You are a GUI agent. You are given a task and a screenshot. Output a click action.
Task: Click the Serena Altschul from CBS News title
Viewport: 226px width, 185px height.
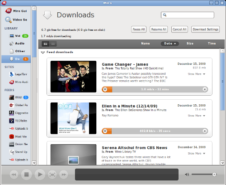click(x=135, y=148)
